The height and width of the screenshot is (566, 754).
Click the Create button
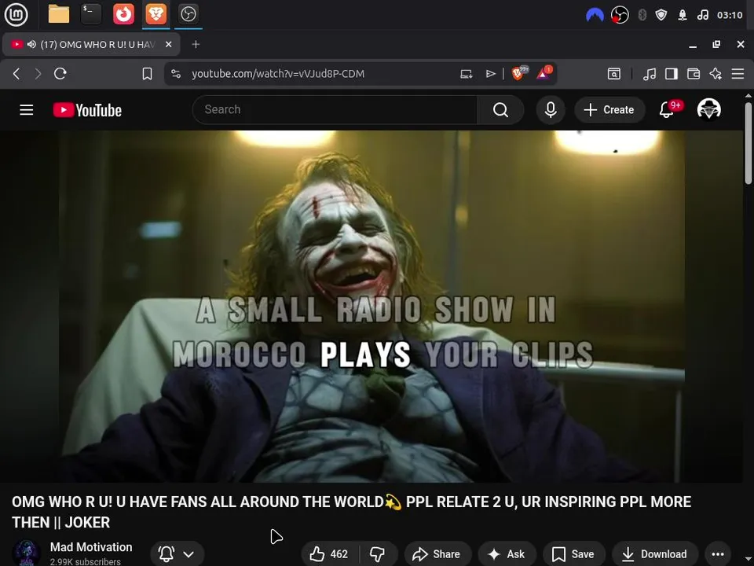pos(609,110)
